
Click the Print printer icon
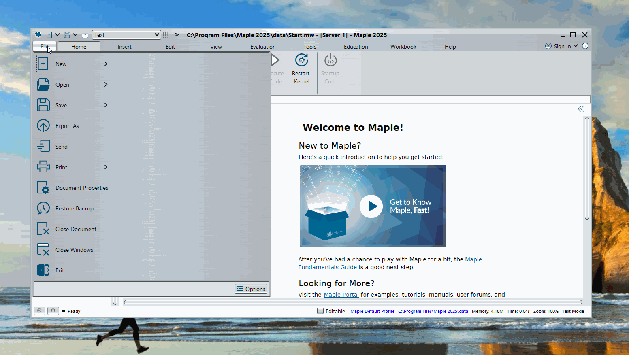click(43, 167)
